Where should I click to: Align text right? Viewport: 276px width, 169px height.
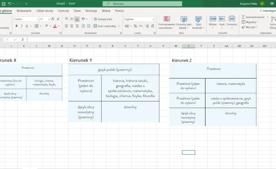(x=77, y=26)
